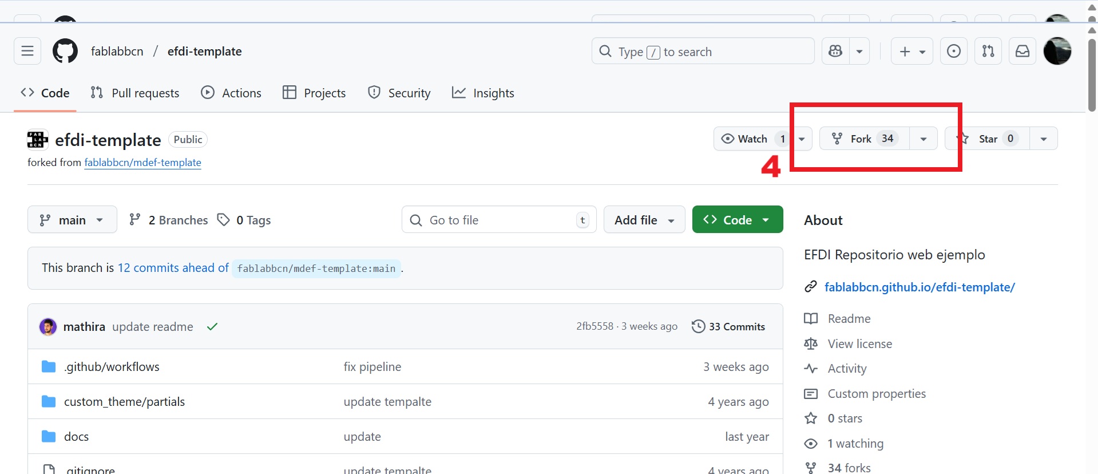
Task: Open the Issues icon in header
Action: point(954,52)
